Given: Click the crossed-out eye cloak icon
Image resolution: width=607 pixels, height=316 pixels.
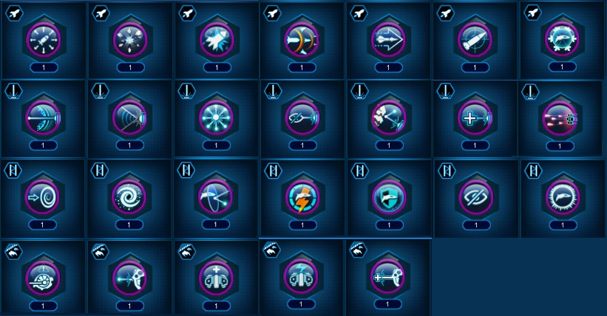Looking at the screenshot, I should pyautogui.click(x=476, y=197).
